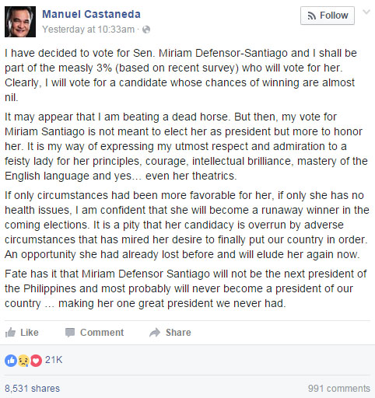
Task: Open the Manuel Castaneda profile name link
Action: coord(91,14)
